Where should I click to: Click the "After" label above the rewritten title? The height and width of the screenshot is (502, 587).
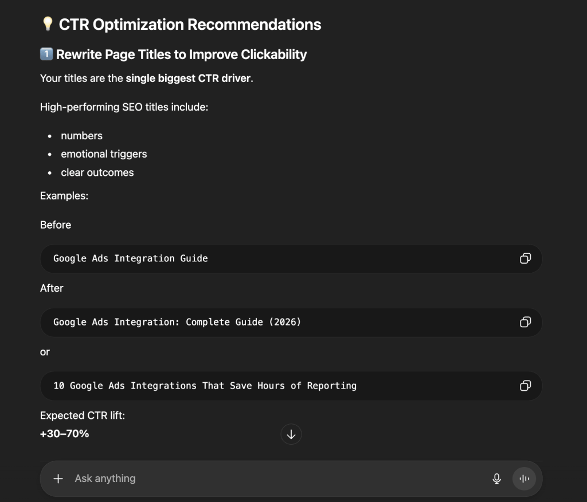point(52,288)
